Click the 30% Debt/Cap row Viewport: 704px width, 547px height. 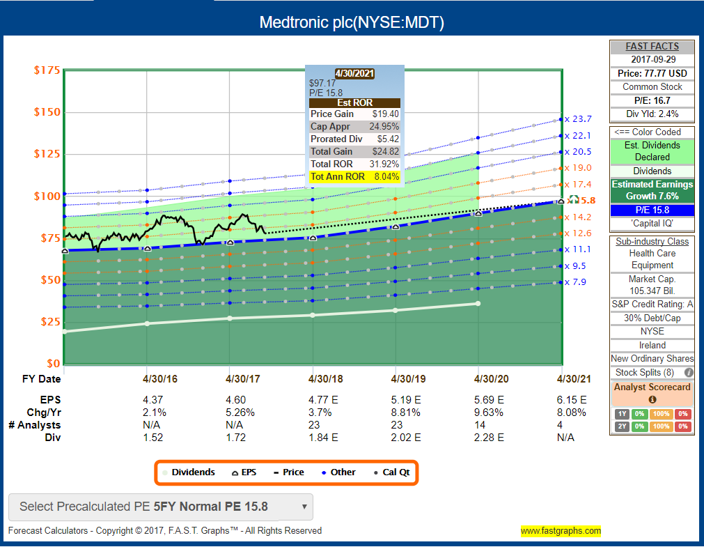[652, 318]
